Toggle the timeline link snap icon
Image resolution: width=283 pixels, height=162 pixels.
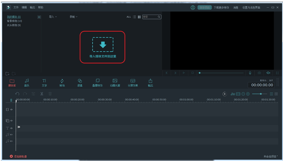tap(11, 100)
